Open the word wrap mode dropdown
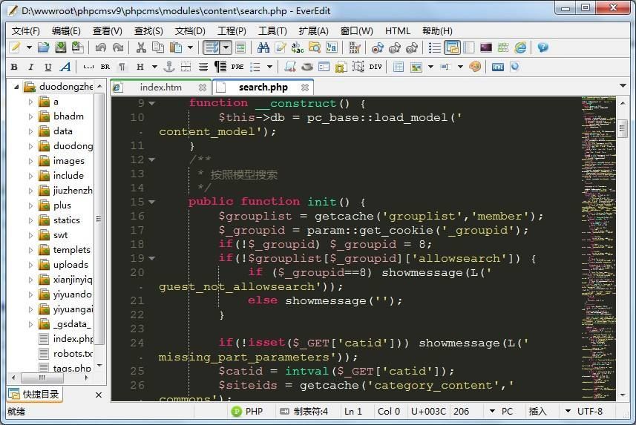The width and height of the screenshot is (636, 425). point(226,48)
